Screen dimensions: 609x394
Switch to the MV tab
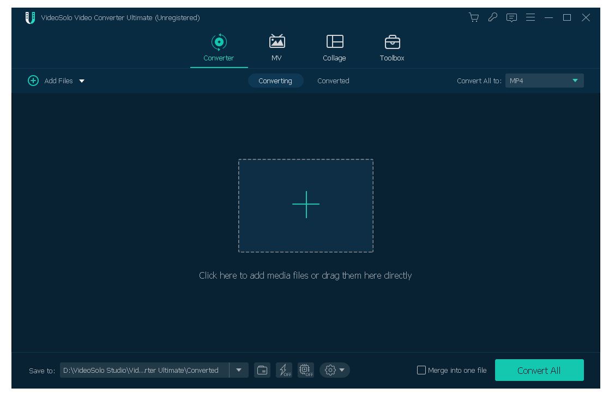[x=276, y=48]
